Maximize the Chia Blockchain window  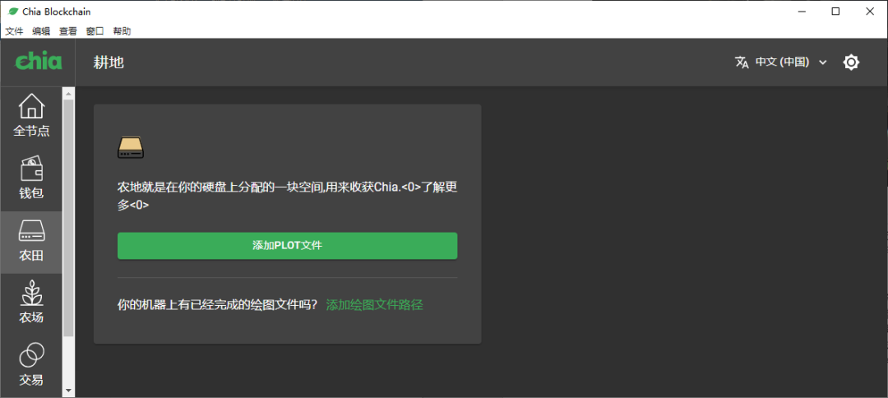click(836, 12)
